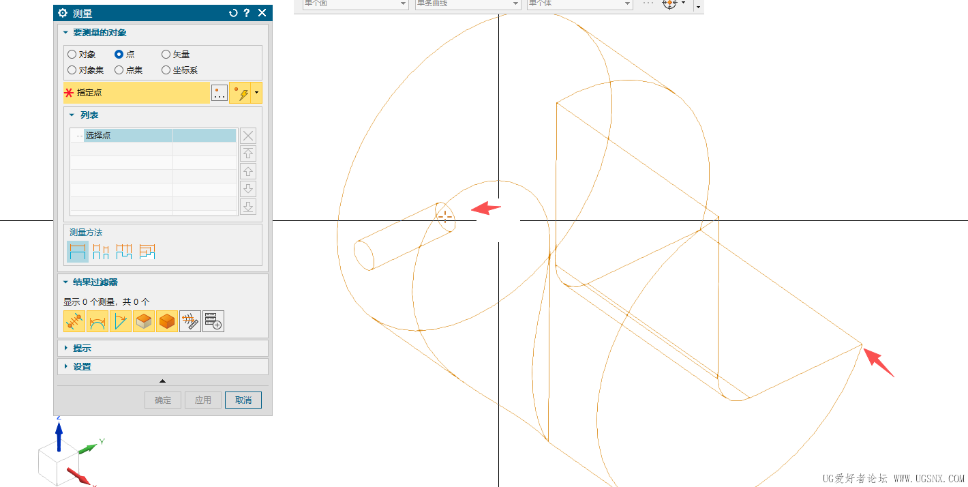
Task: Select the third measurement method icon
Action: [124, 252]
